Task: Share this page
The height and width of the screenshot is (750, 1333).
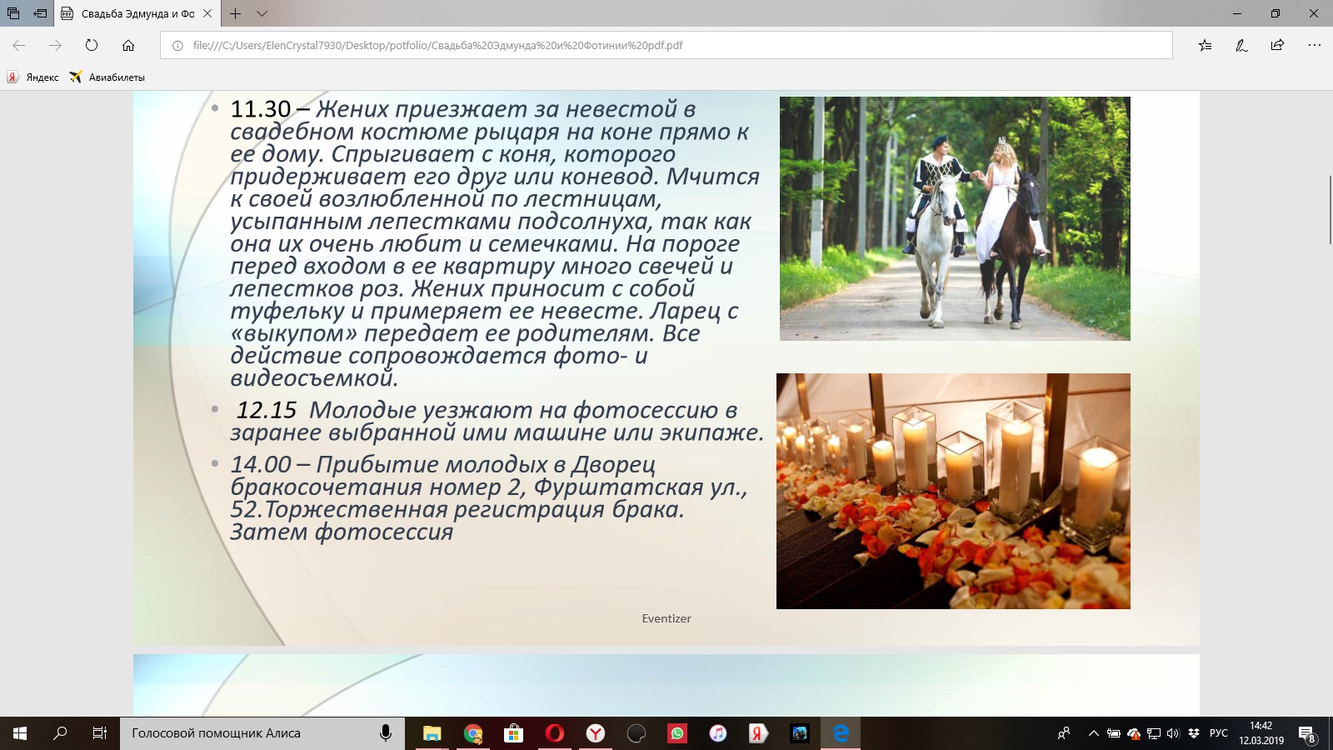Action: 1277,45
